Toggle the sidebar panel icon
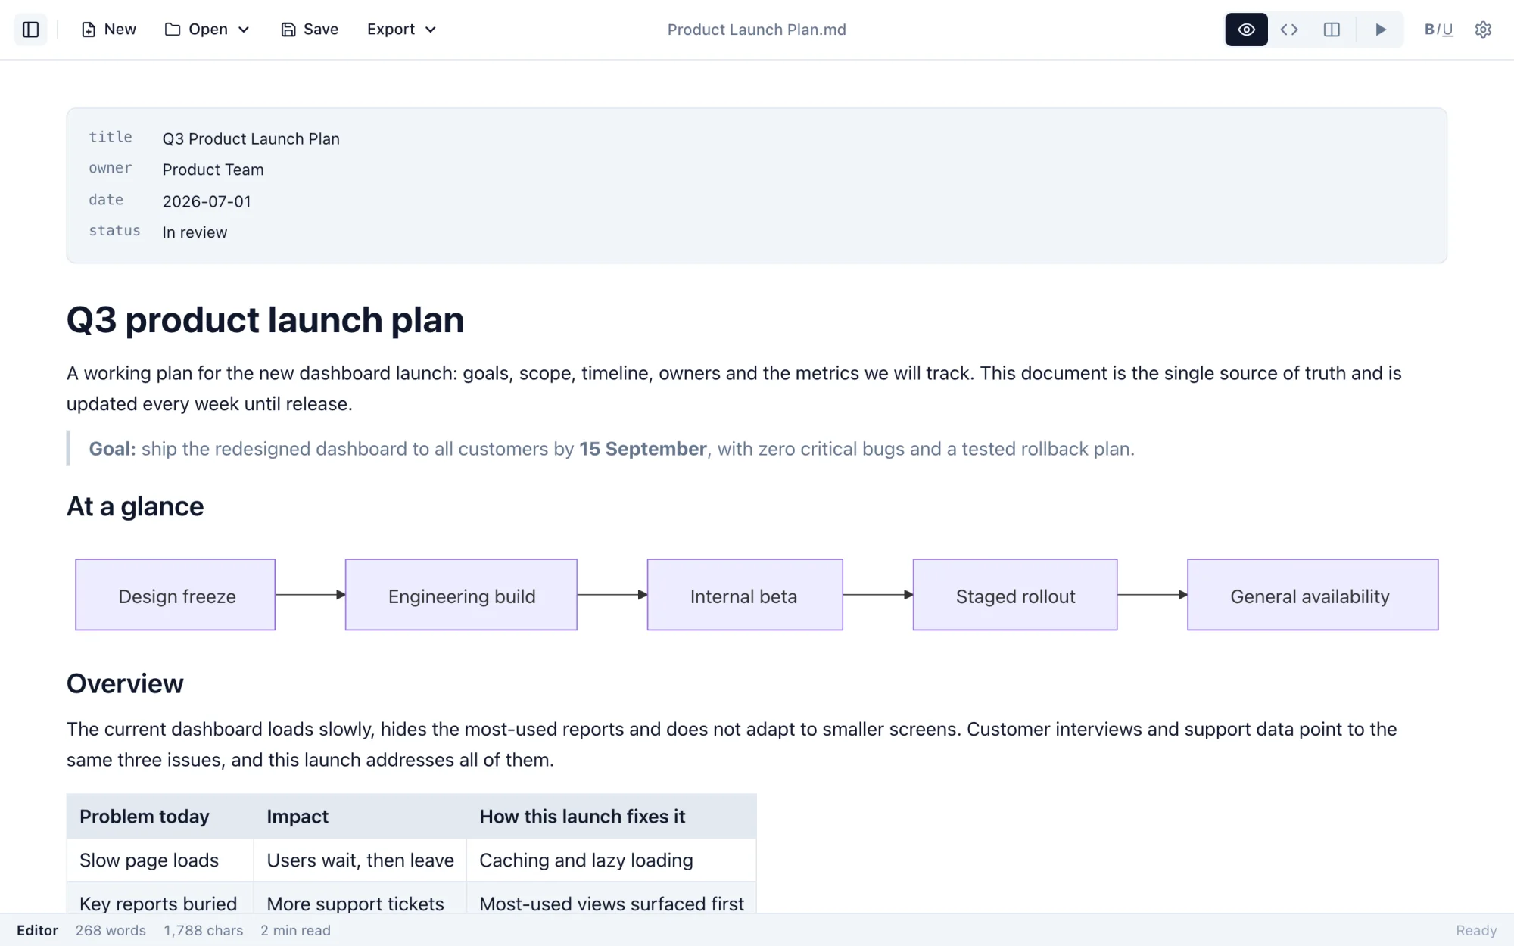 coord(31,30)
